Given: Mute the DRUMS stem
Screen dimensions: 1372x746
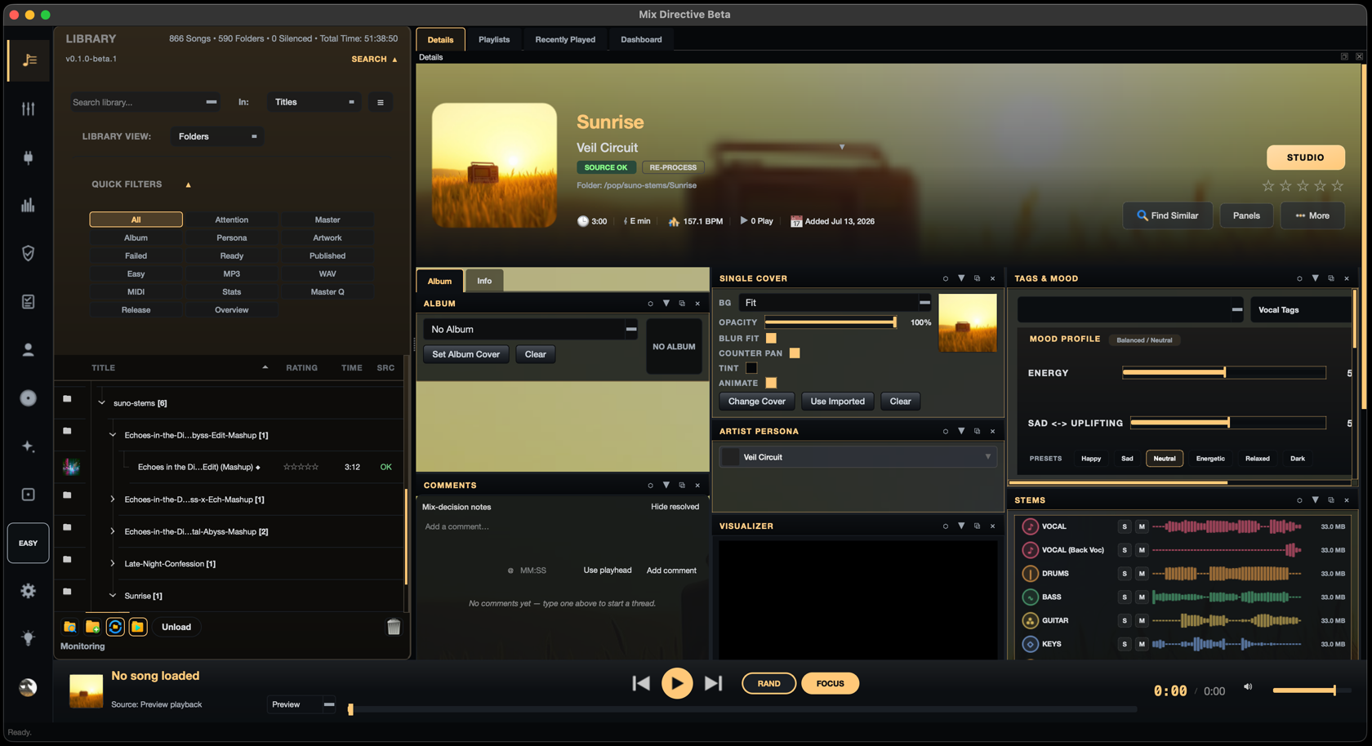Looking at the screenshot, I should click(x=1142, y=574).
